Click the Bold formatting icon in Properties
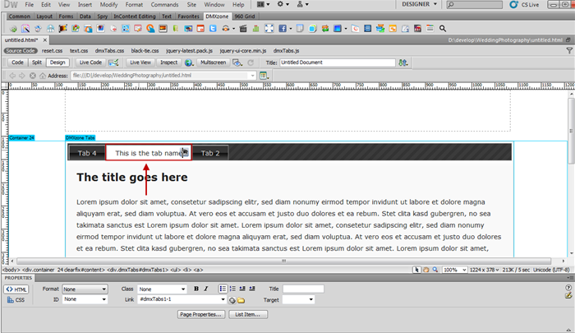This screenshot has width=575, height=333. click(196, 289)
